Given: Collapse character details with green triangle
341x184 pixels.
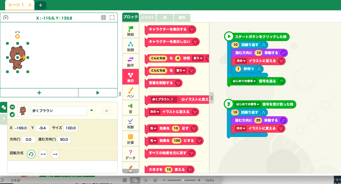Looking at the screenshot, I should pos(92,110).
